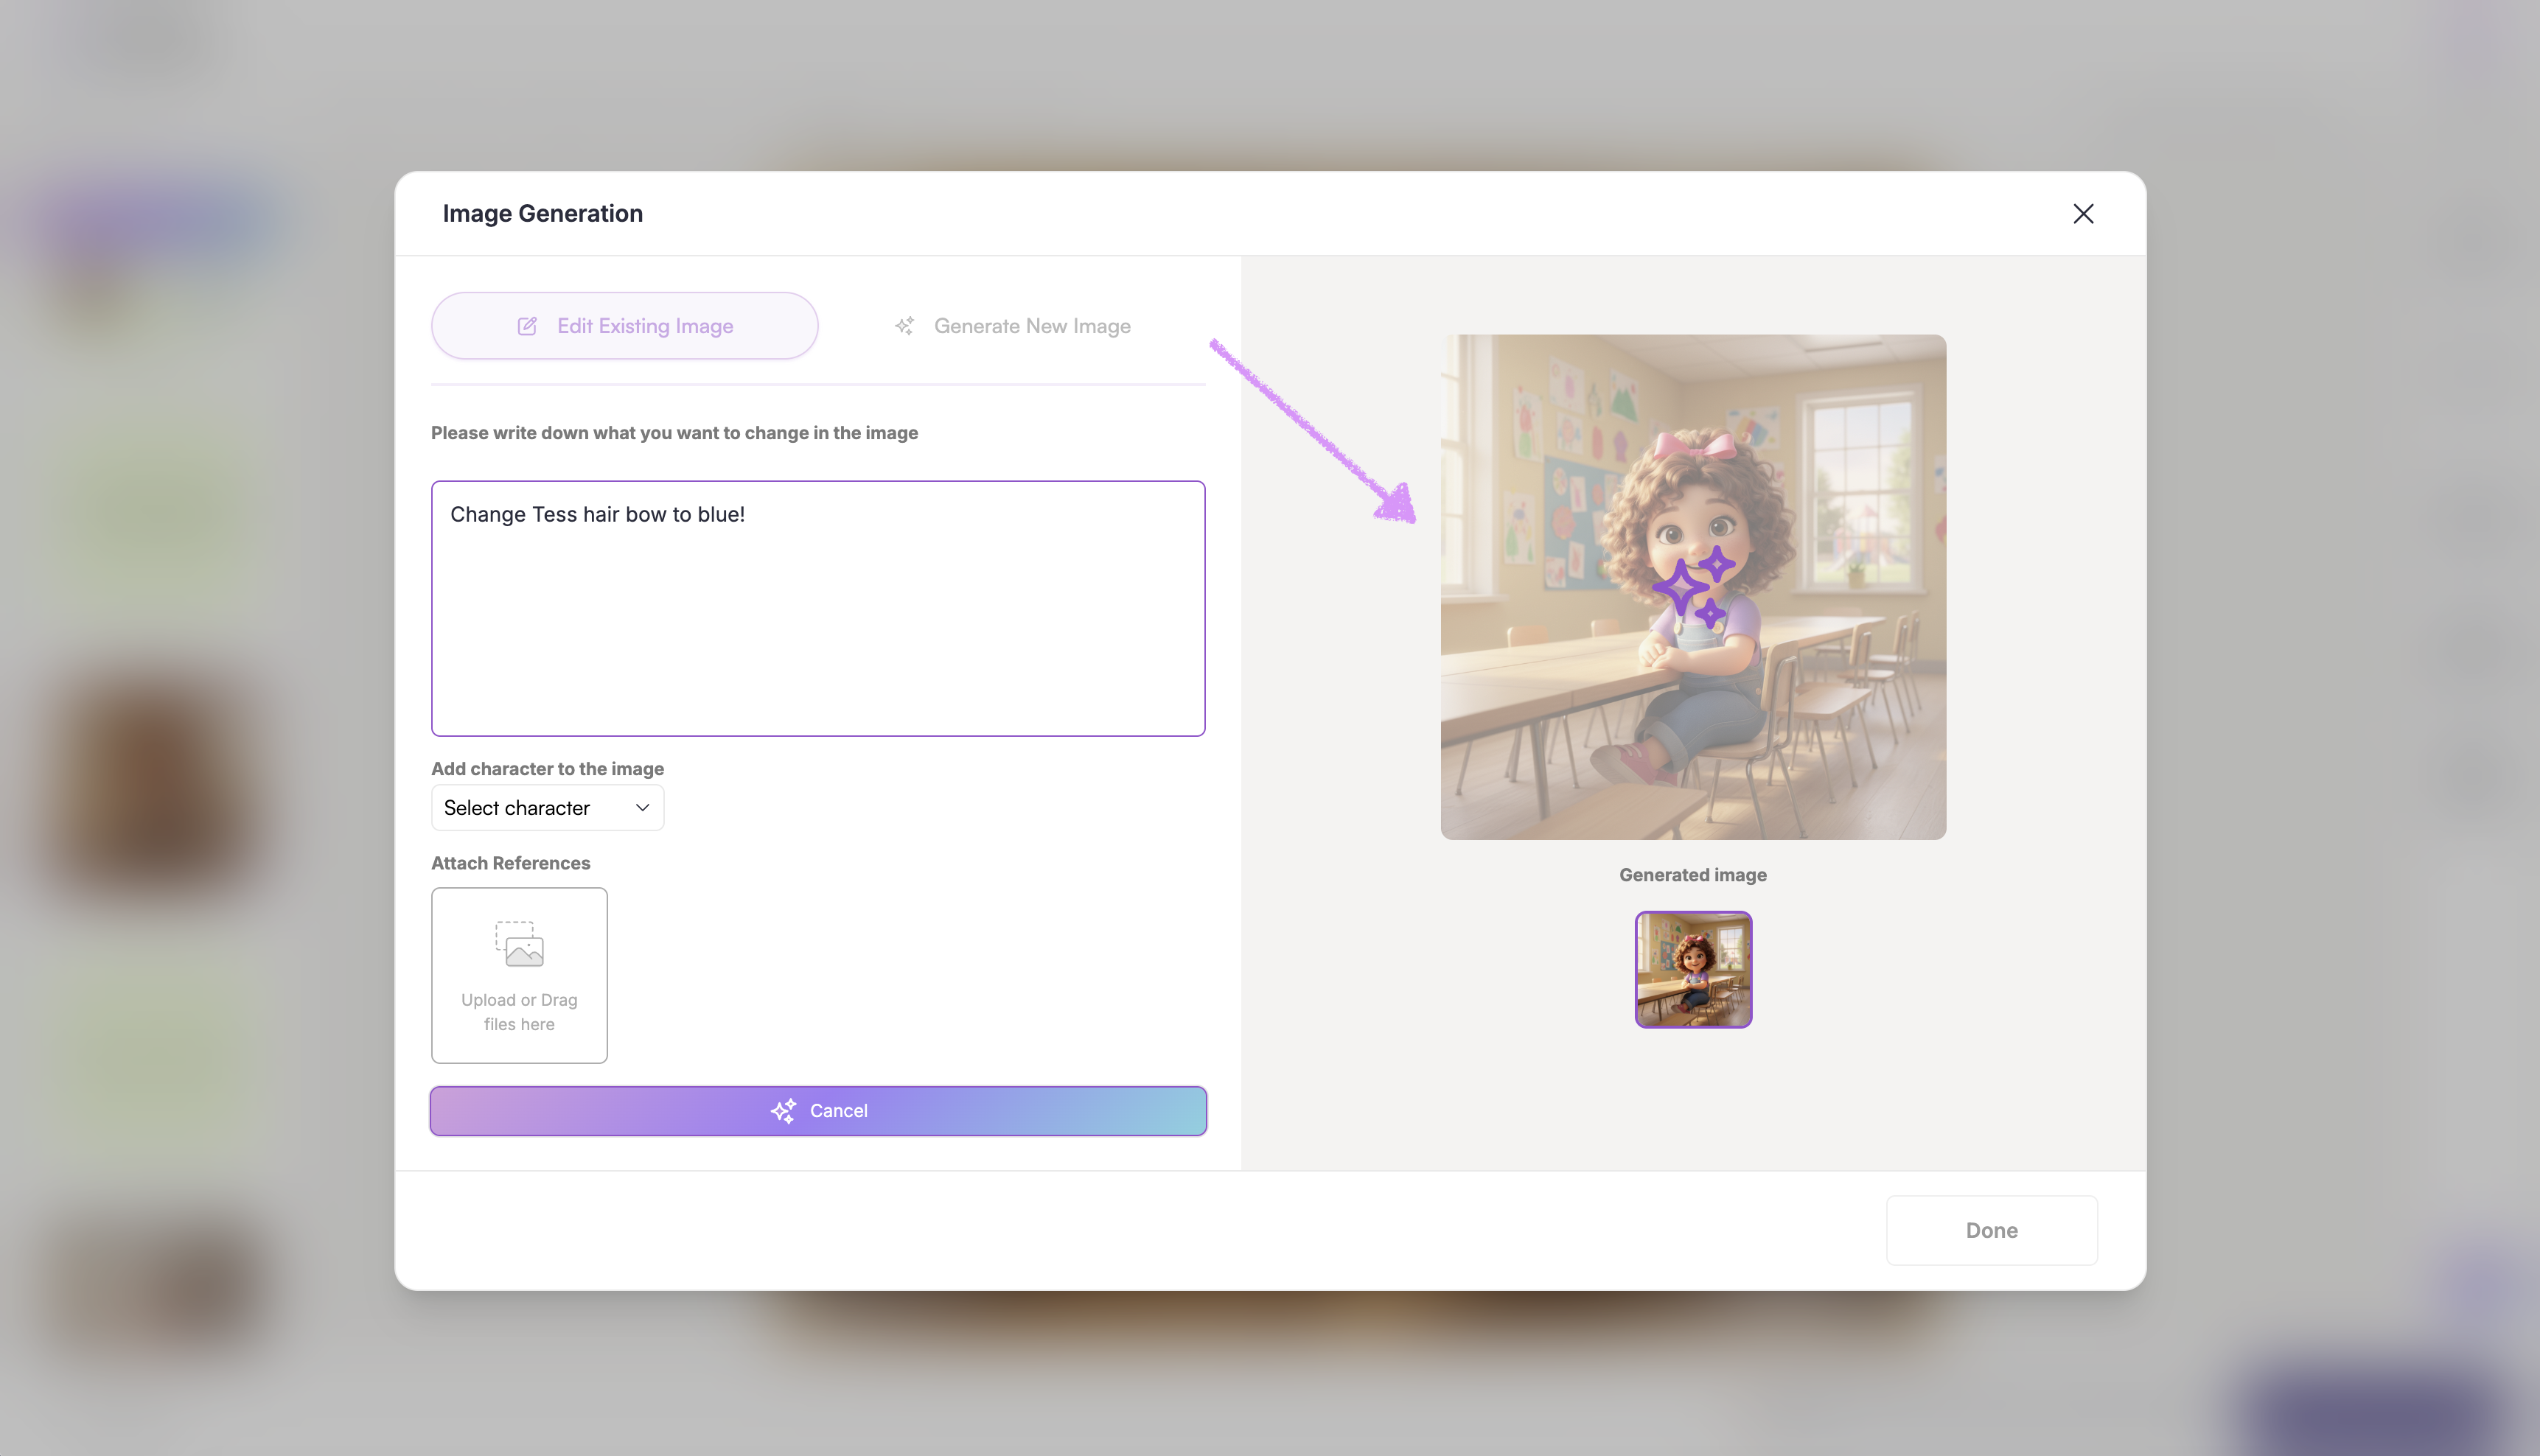Click the Add character to the image label
Image resolution: width=2540 pixels, height=1456 pixels.
click(x=547, y=769)
